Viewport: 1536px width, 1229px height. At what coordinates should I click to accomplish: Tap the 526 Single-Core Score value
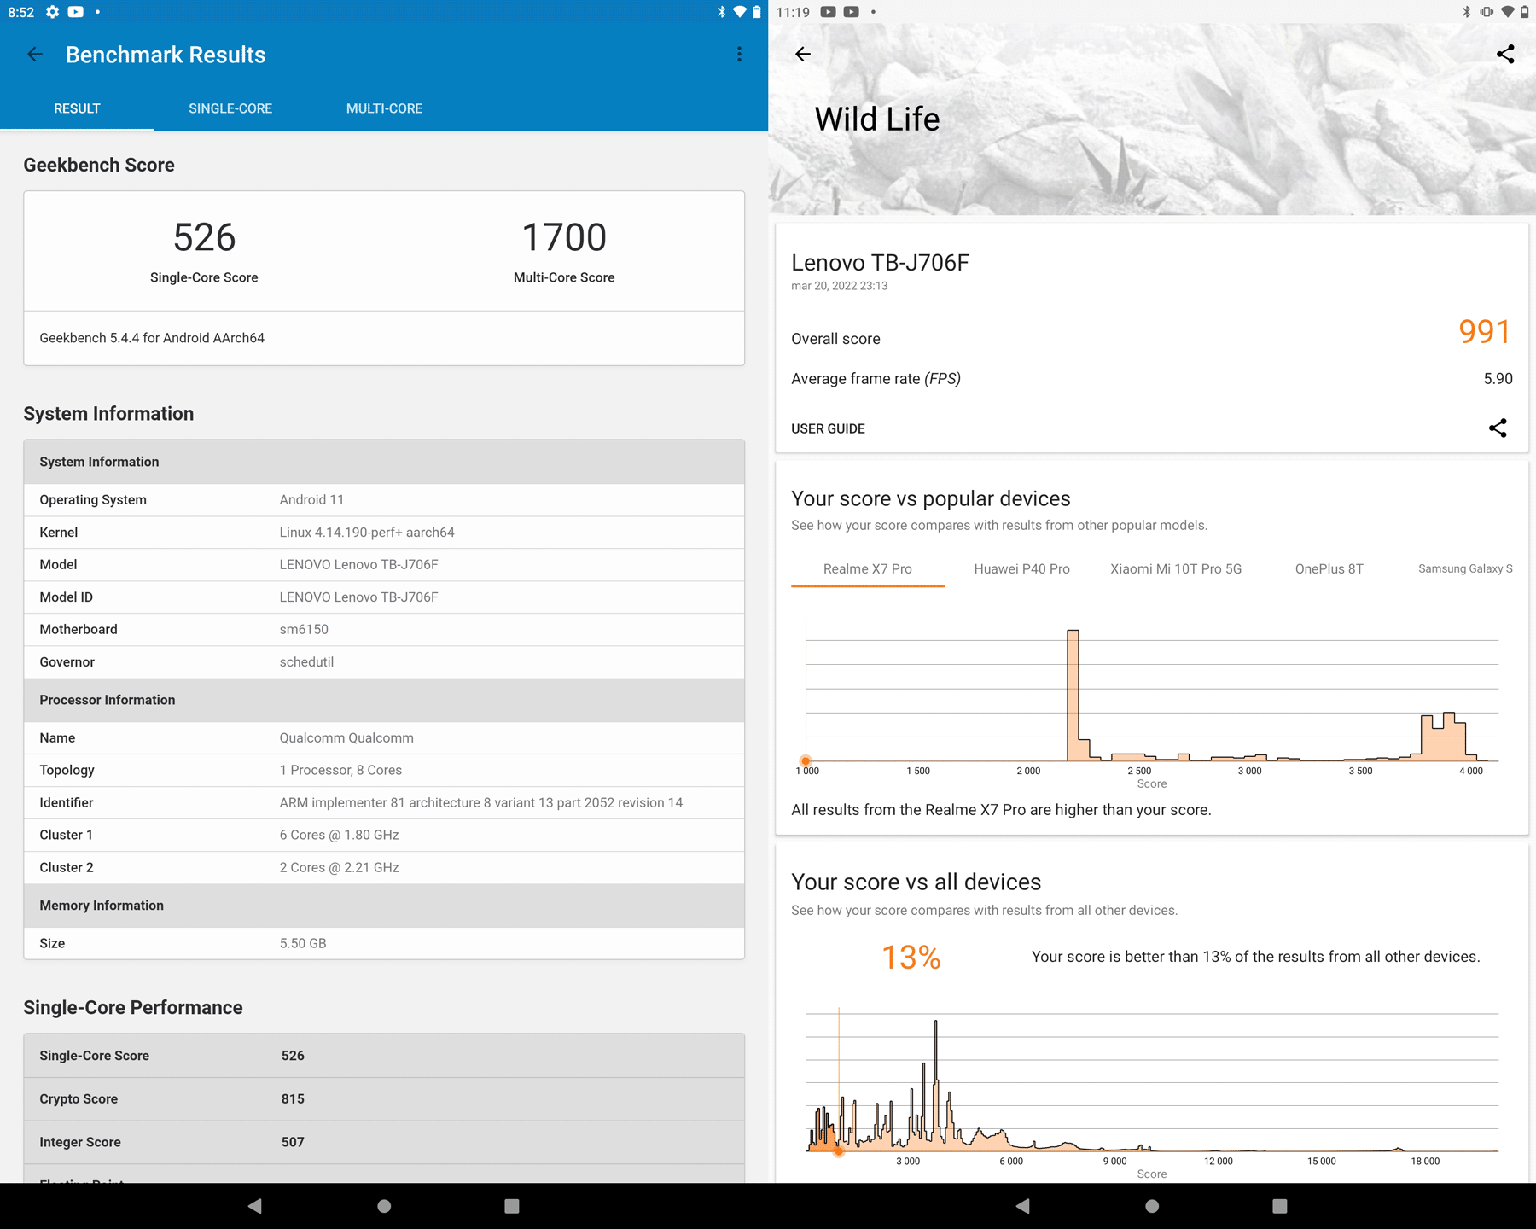click(x=204, y=237)
